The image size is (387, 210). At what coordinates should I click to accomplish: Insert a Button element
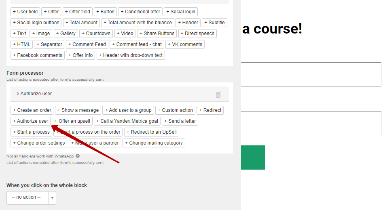click(x=106, y=12)
